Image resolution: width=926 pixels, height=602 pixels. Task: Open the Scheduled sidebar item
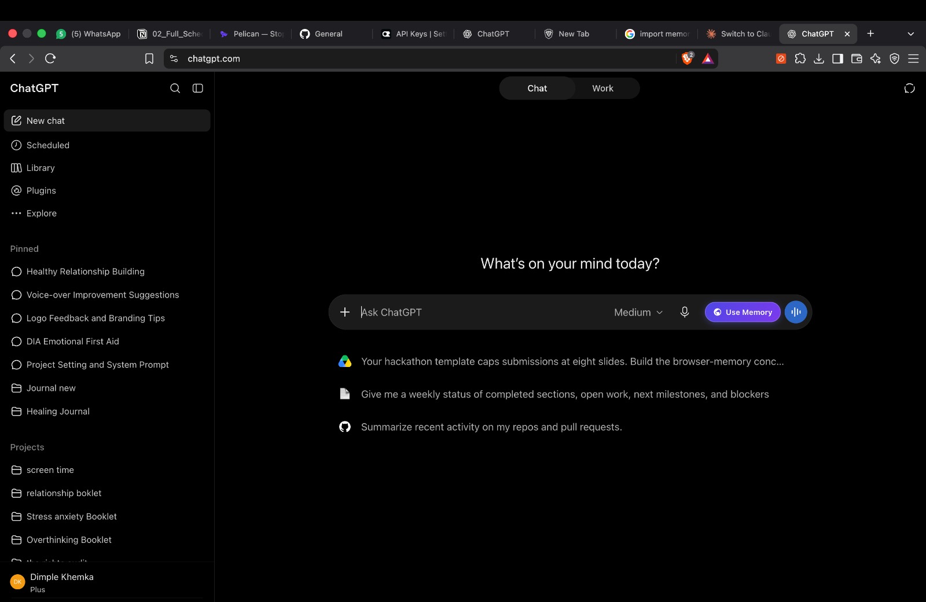coord(107,145)
